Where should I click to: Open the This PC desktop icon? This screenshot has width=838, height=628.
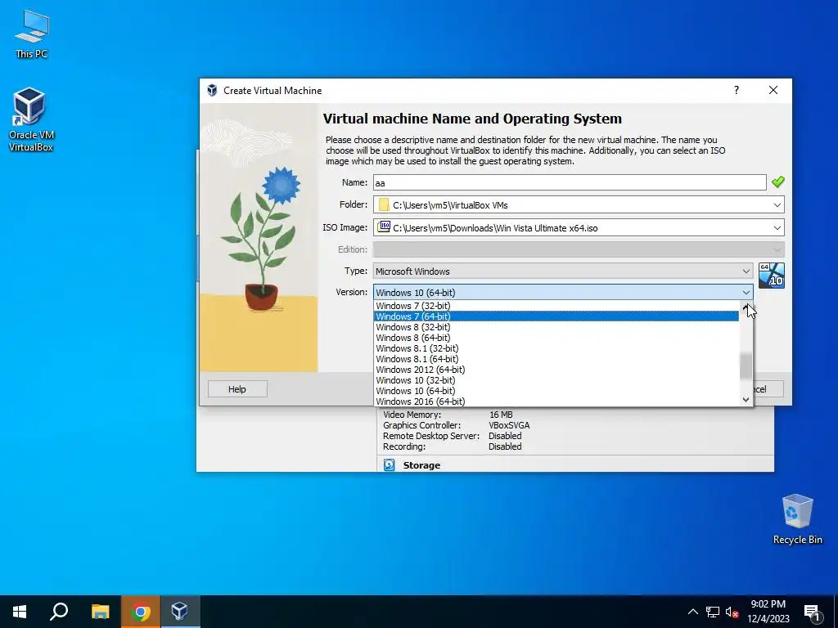[x=32, y=33]
